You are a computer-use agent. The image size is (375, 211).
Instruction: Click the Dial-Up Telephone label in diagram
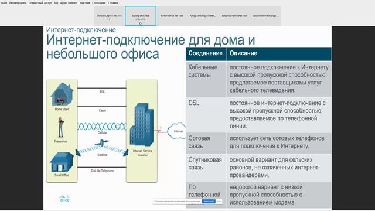102,171
